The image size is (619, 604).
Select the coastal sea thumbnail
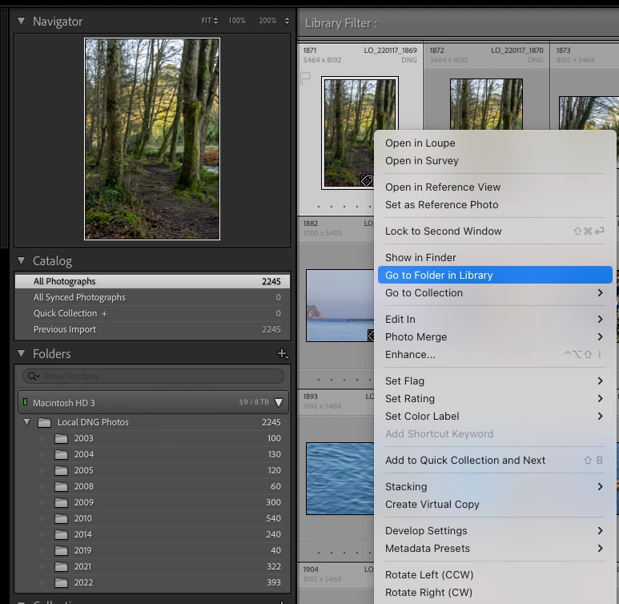tap(340, 306)
